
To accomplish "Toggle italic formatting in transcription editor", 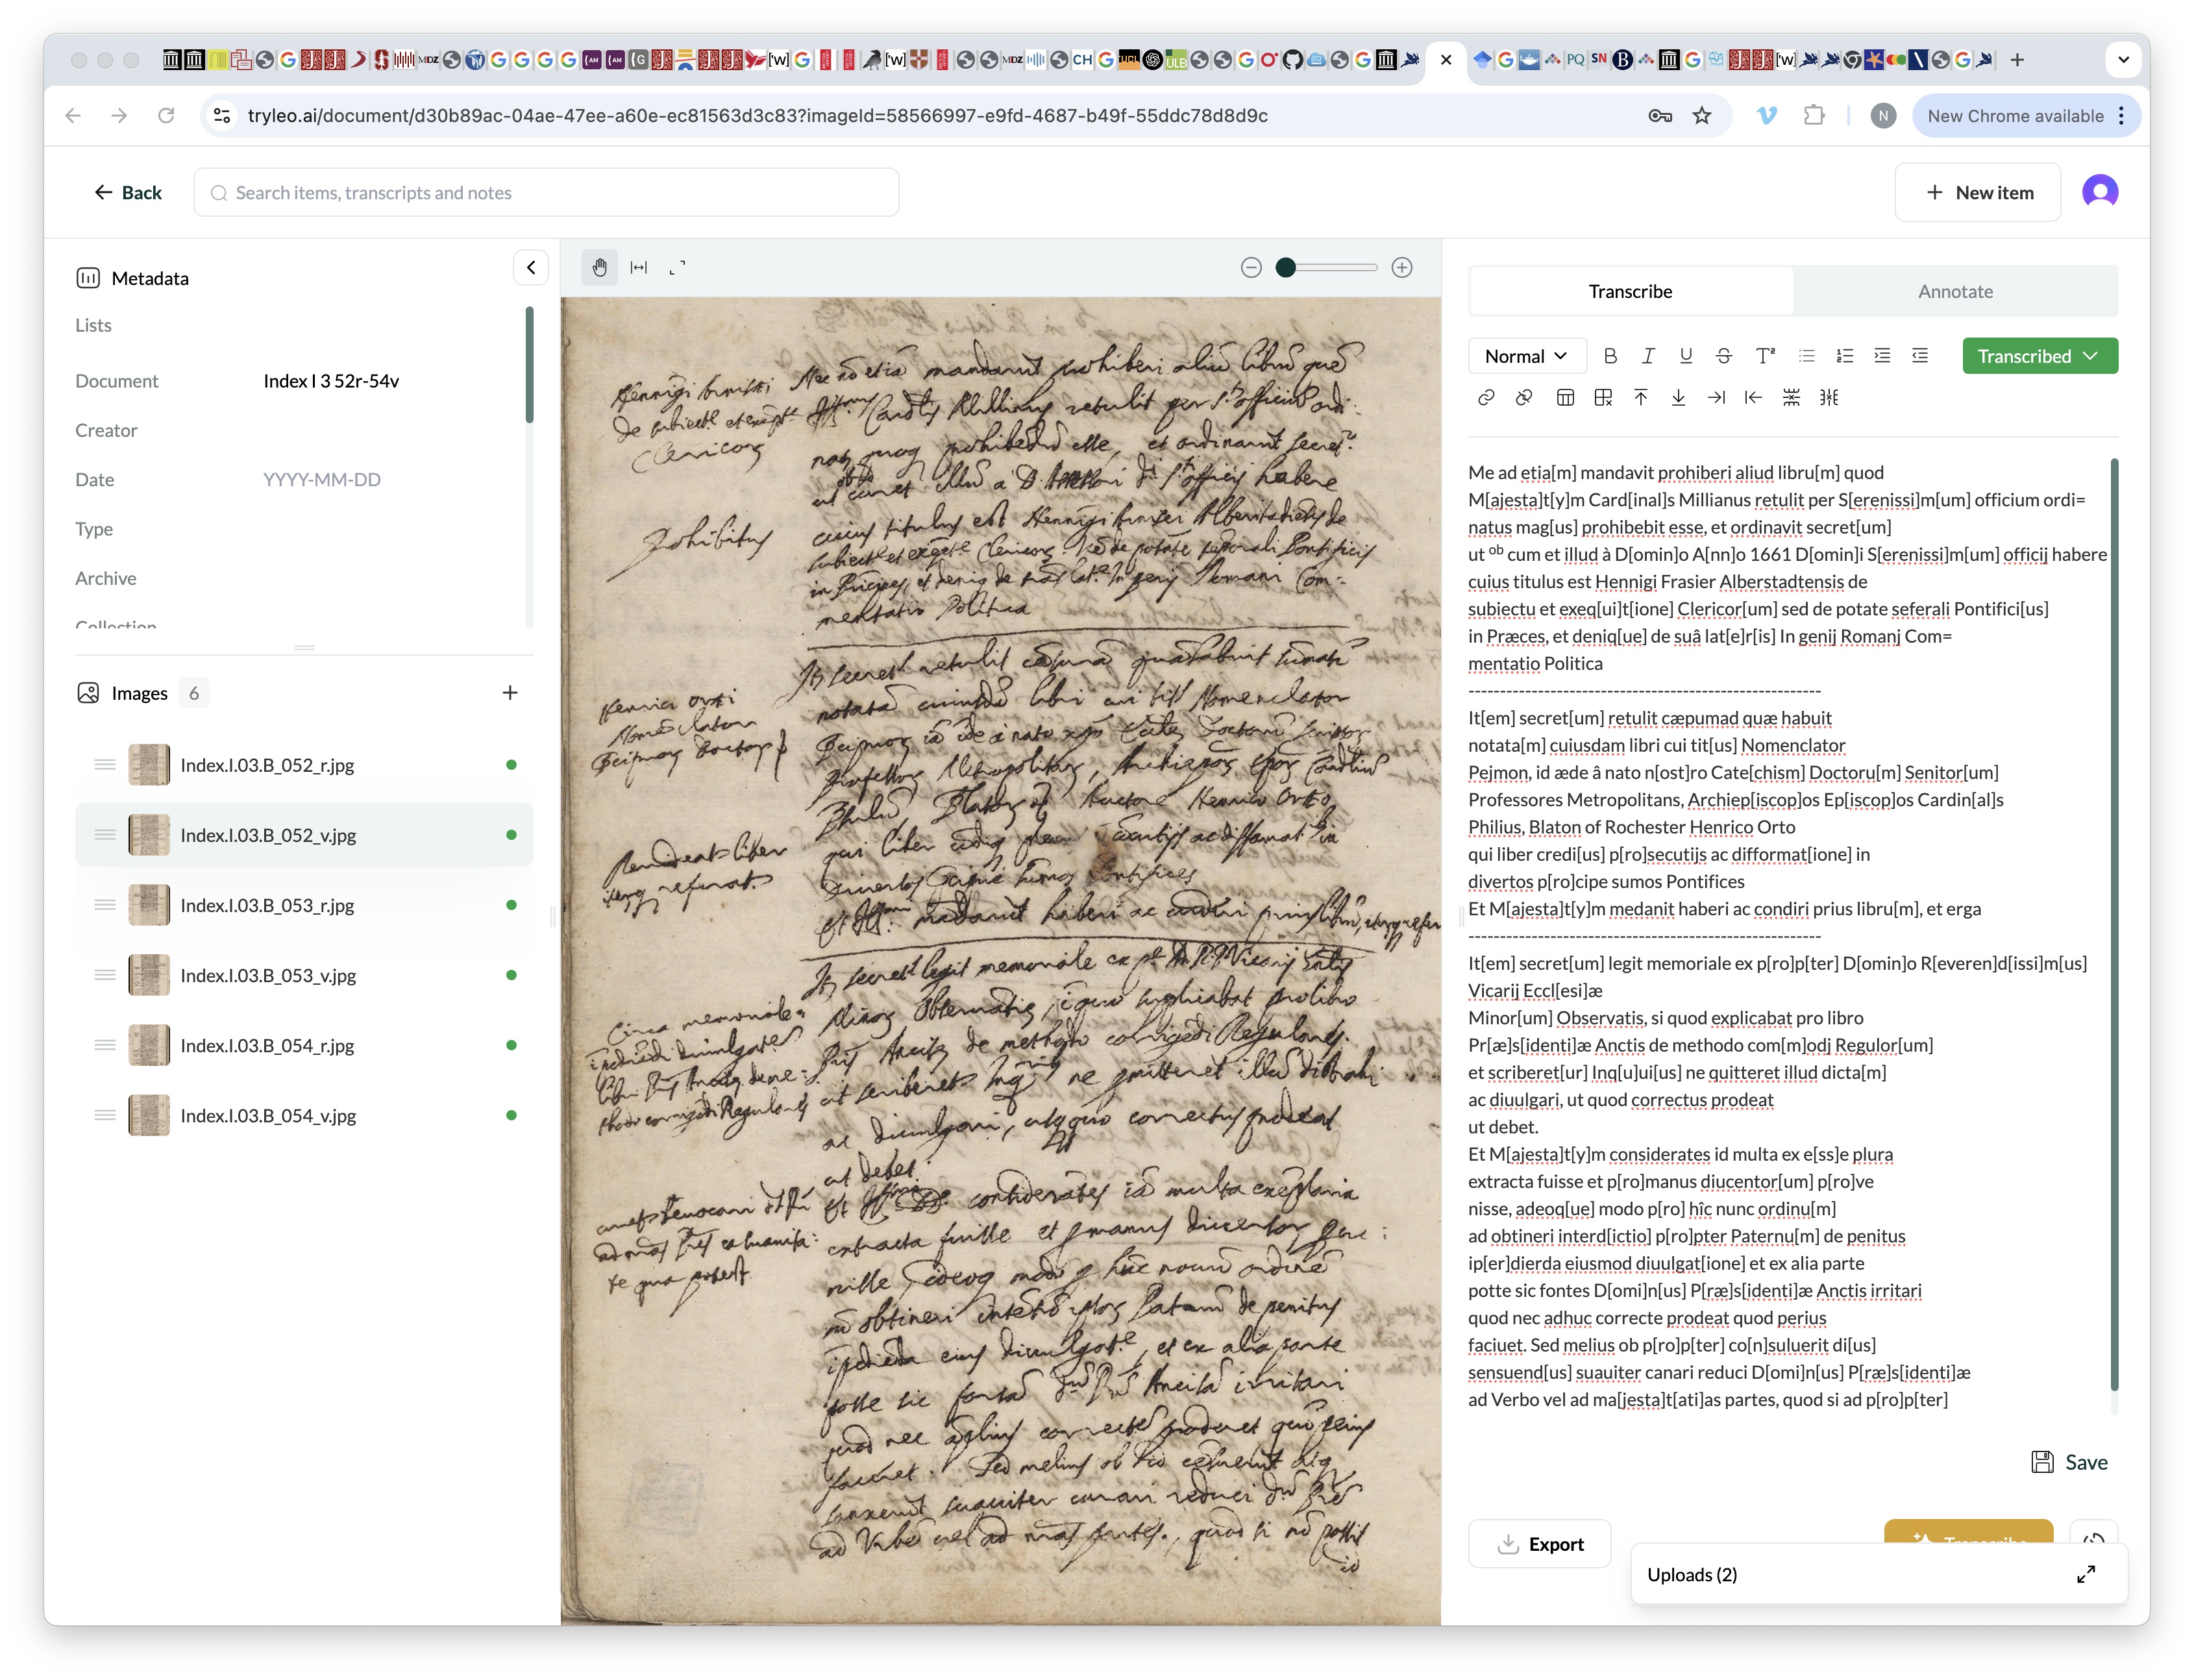I will pyautogui.click(x=1647, y=356).
